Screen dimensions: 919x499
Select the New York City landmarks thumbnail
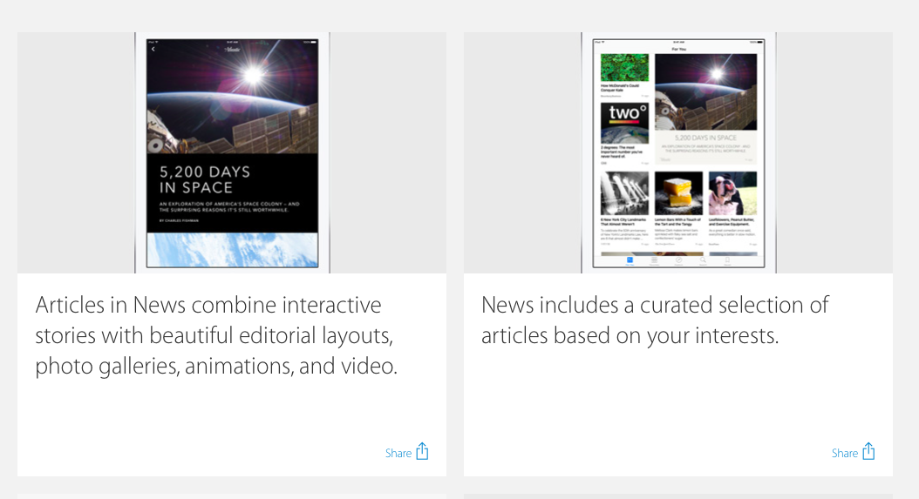(x=624, y=192)
